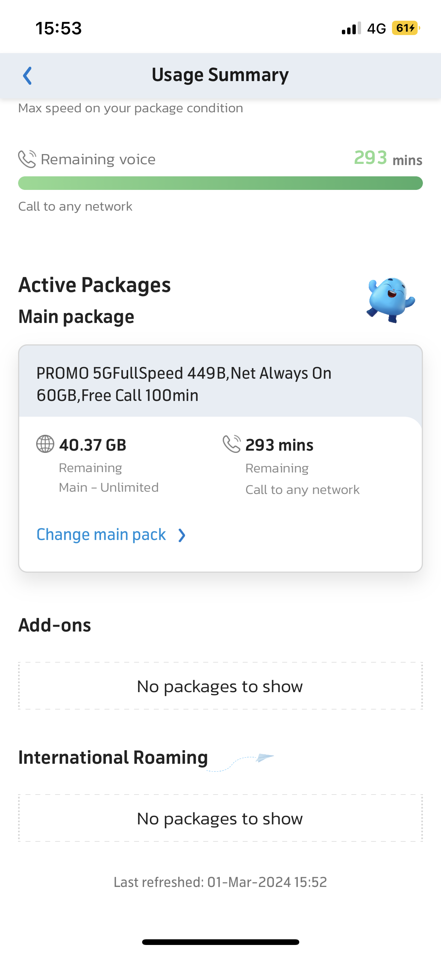The image size is (441, 954).
Task: Tap the globe icon next to 40.37 GB
Action: point(45,444)
